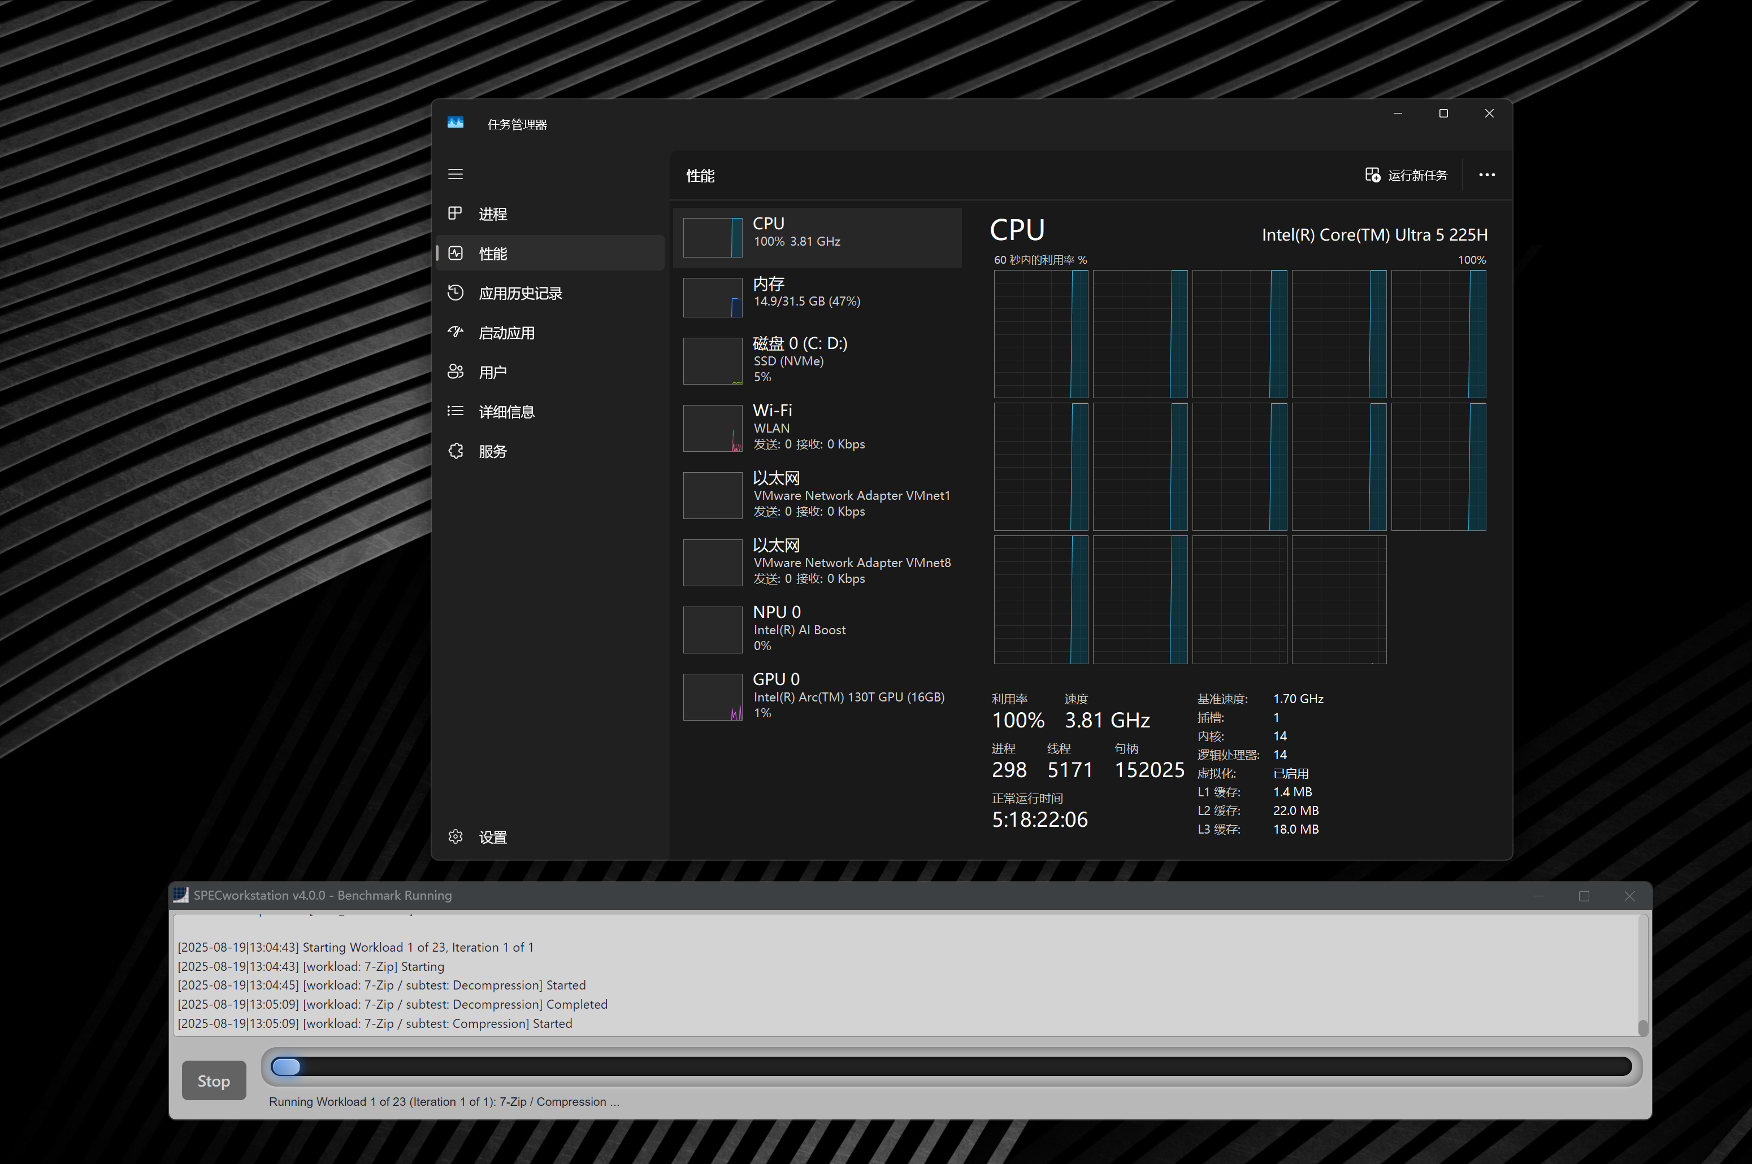Click the 应用历史记录 clock icon

coord(456,293)
